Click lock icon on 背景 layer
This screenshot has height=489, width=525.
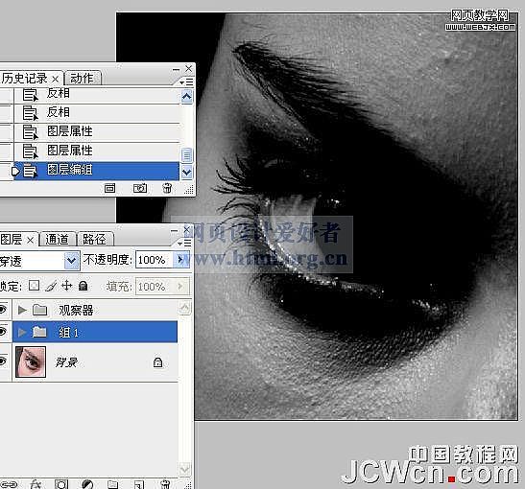(x=157, y=362)
